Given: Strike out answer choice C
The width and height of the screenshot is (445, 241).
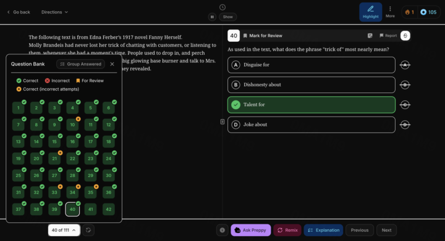Looking at the screenshot, I should 405,105.
